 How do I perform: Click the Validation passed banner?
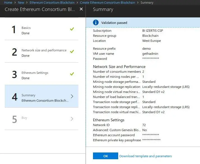143,23
